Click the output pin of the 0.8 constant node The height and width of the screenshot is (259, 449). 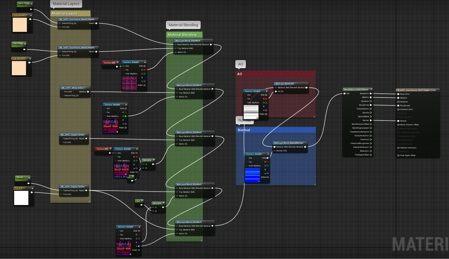point(141,205)
